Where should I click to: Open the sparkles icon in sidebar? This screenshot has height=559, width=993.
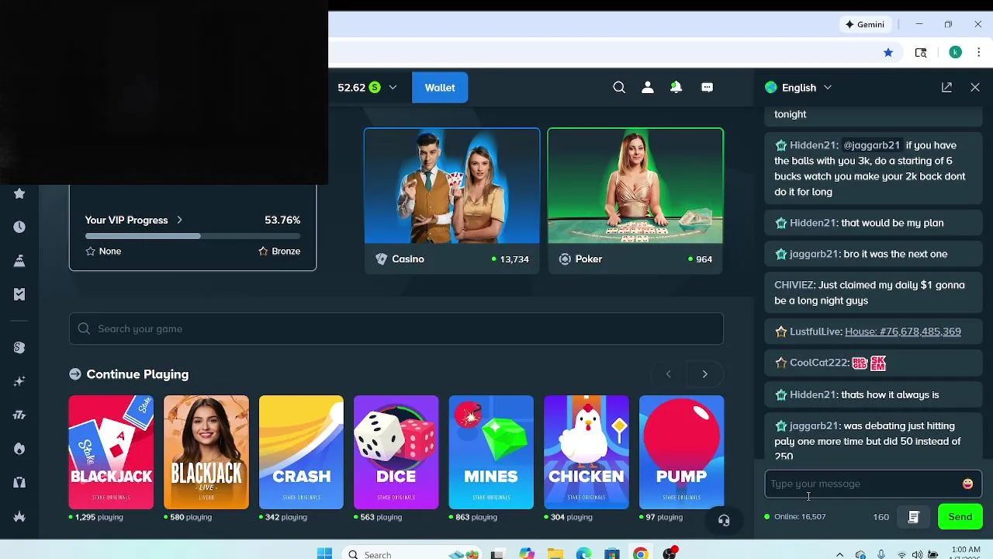point(19,381)
